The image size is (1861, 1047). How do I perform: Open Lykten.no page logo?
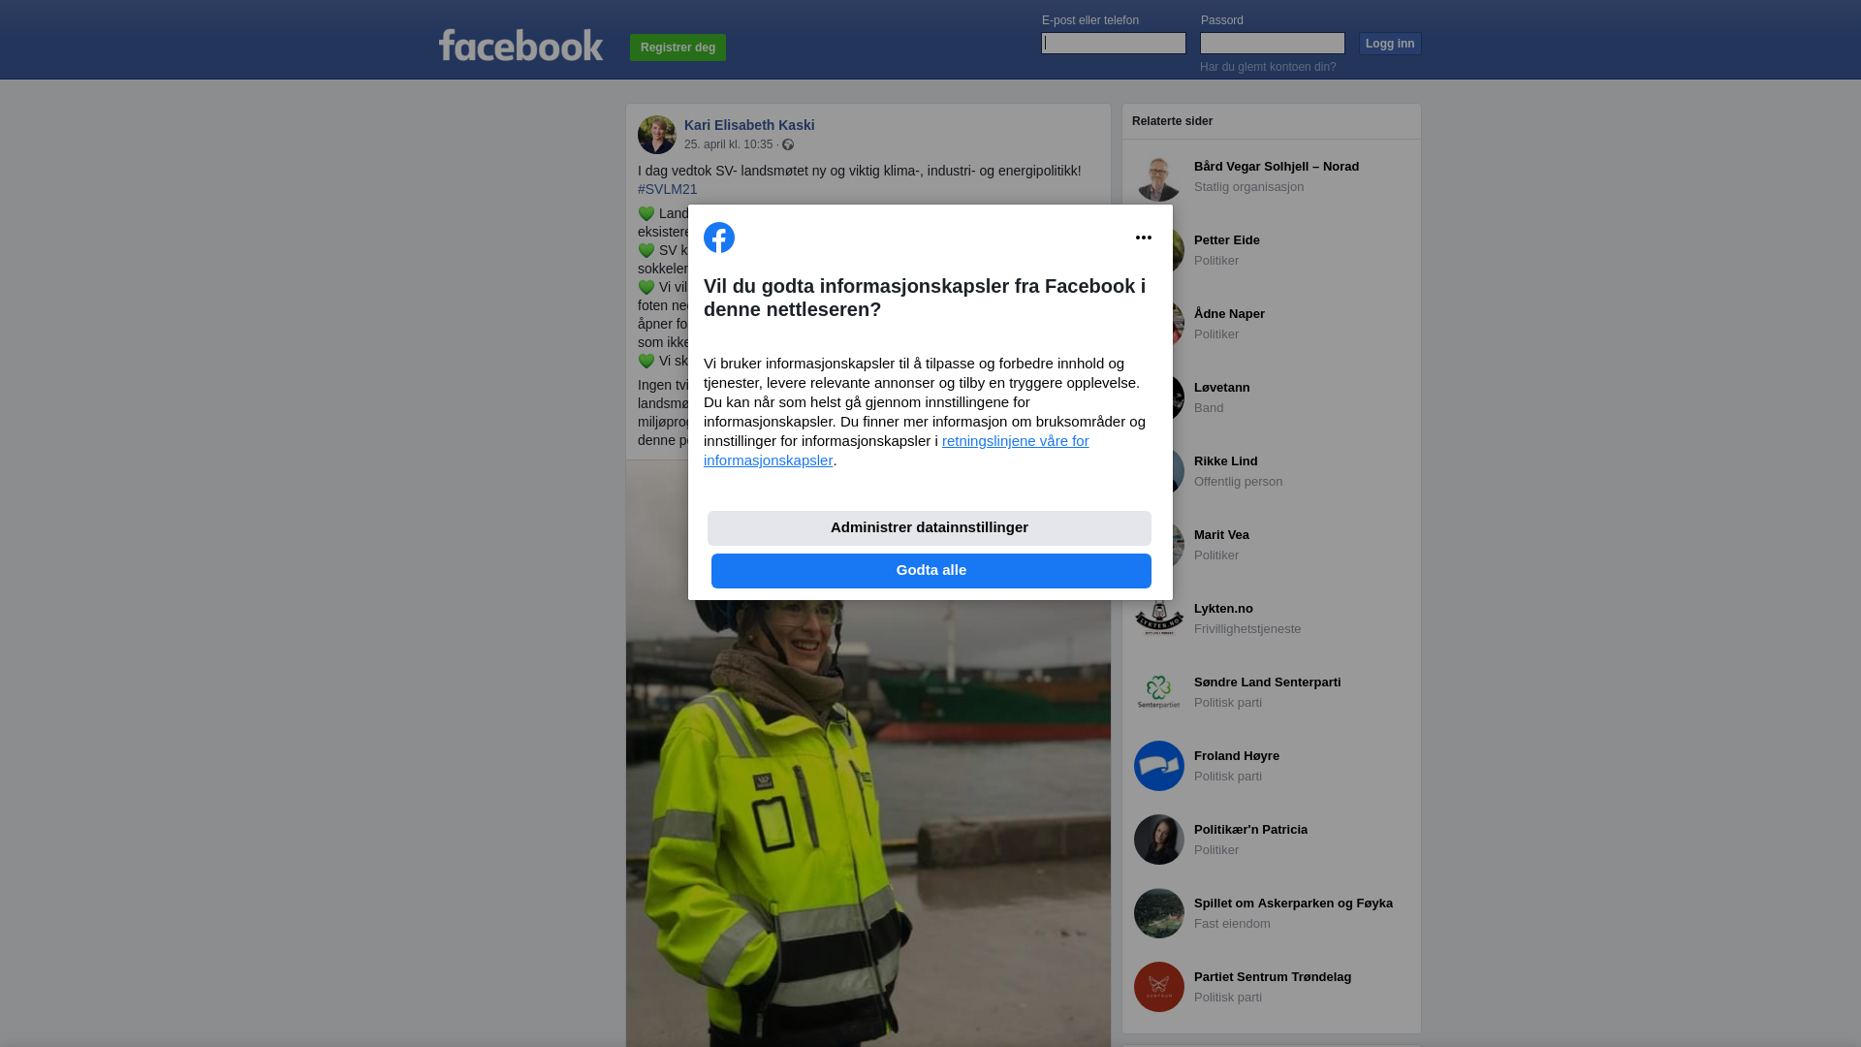pos(1159,619)
